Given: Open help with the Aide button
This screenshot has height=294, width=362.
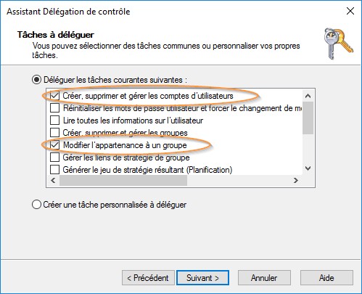Looking at the screenshot, I should coord(326,278).
